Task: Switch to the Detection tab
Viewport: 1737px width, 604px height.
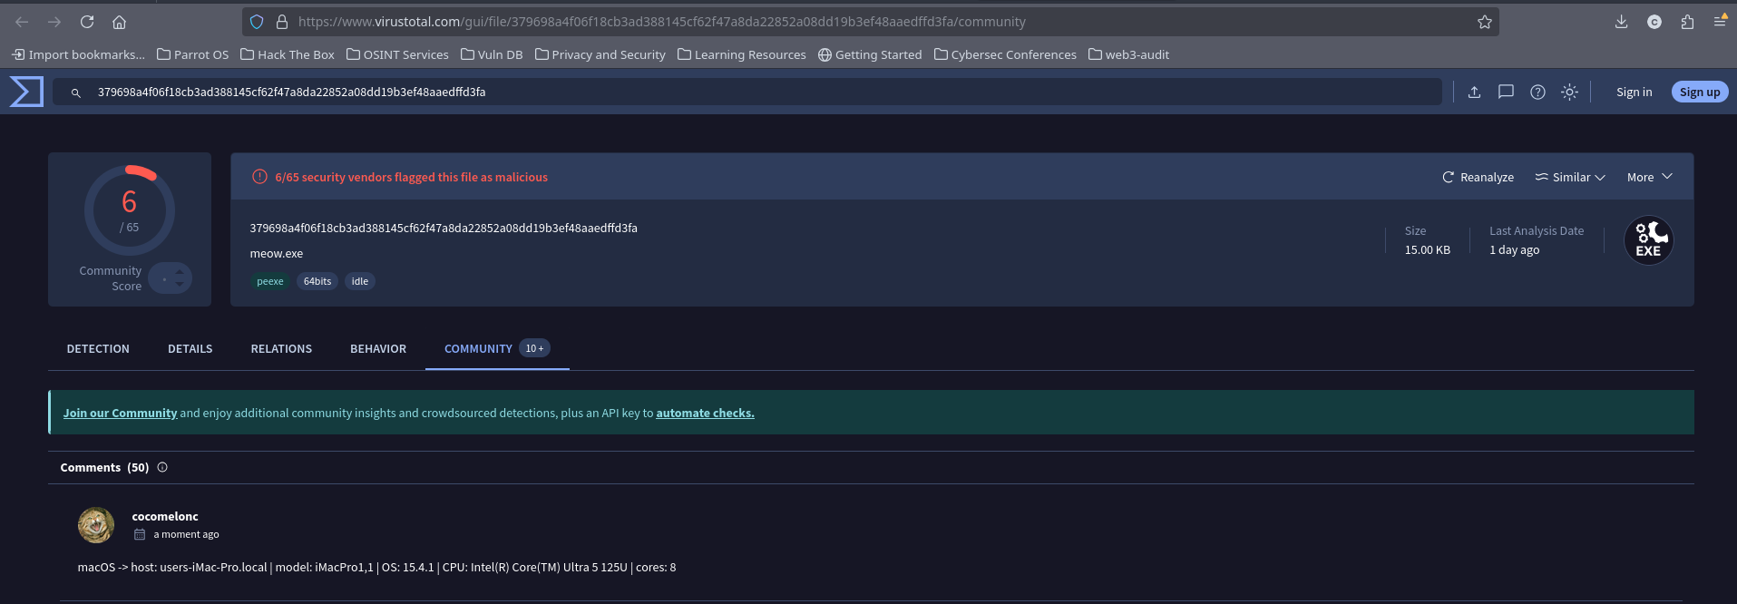Action: pos(98,348)
